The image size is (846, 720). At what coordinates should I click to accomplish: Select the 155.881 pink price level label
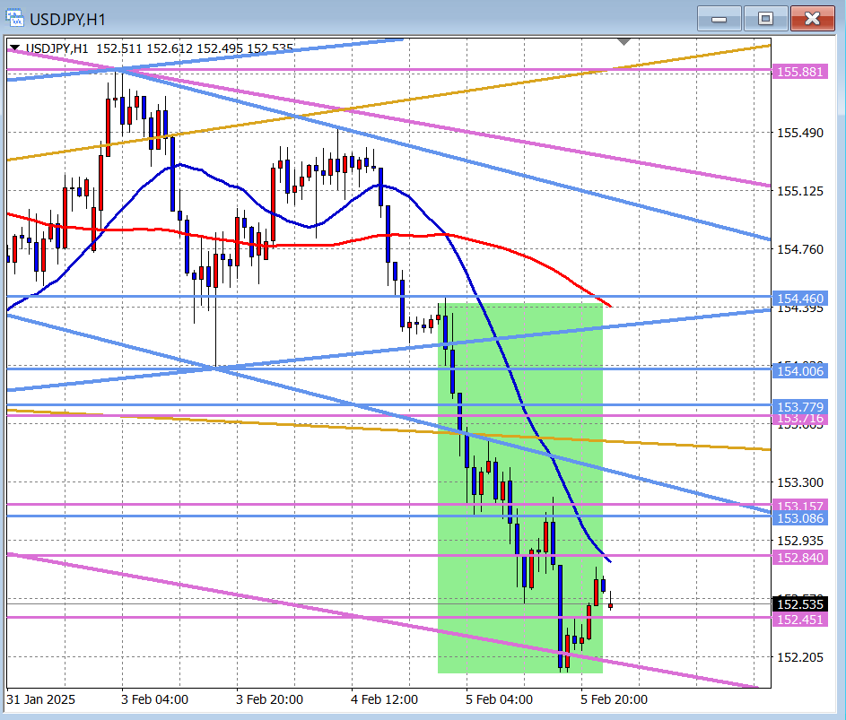[x=798, y=72]
